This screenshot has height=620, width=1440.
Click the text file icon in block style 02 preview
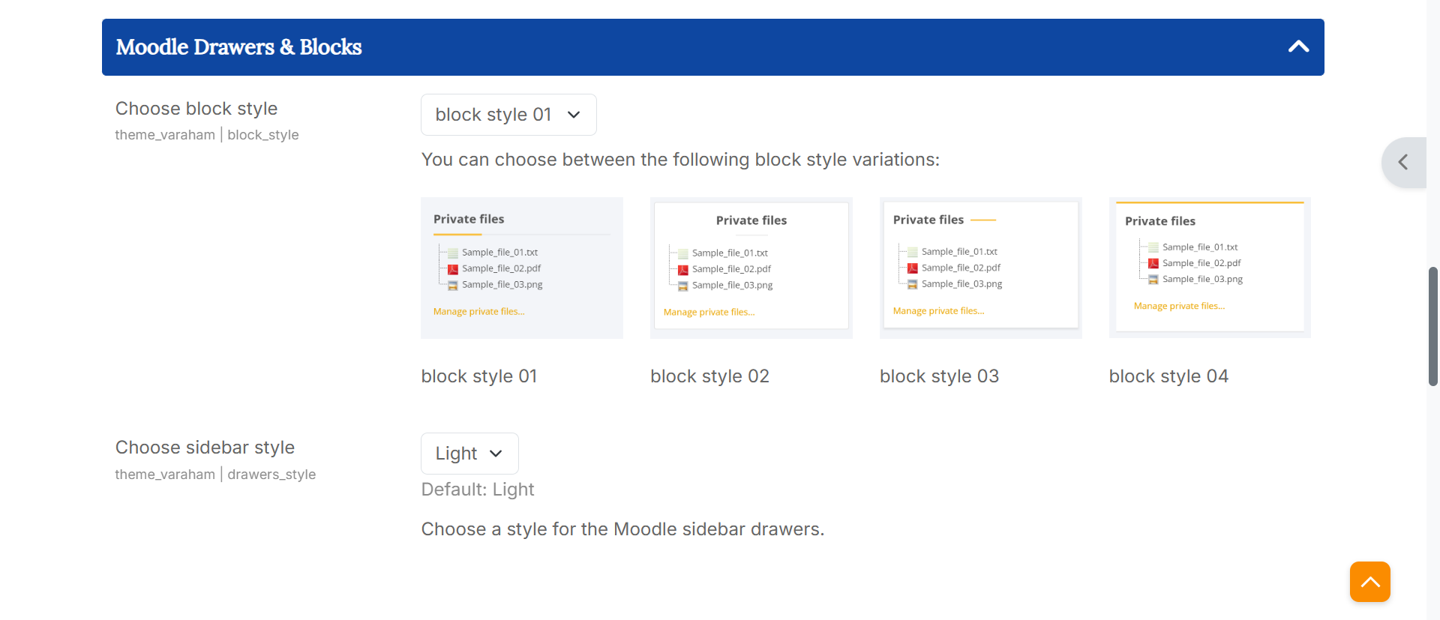point(683,253)
